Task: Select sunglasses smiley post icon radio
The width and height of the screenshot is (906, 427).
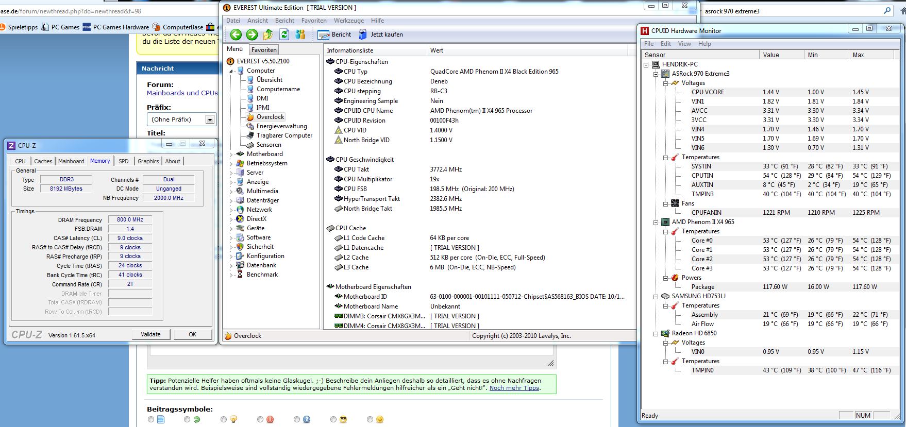Action: click(333, 420)
